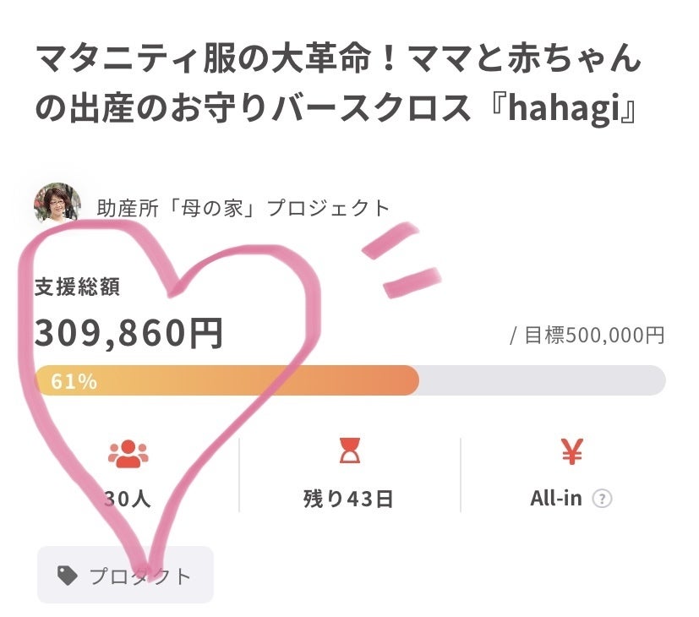The width and height of the screenshot is (699, 617).
Task: Click the hourglass remaining-time icon
Action: point(349,455)
